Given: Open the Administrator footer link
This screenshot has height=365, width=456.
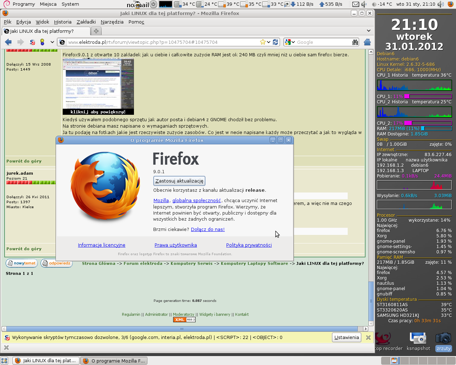Looking at the screenshot, I should tap(156, 314).
